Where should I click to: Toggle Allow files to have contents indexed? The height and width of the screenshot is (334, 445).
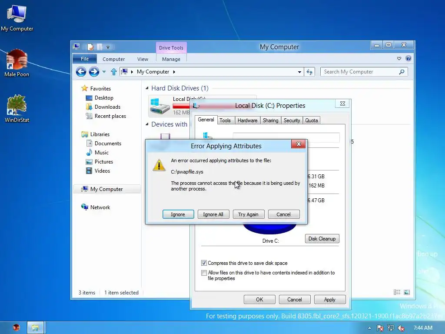tap(204, 273)
